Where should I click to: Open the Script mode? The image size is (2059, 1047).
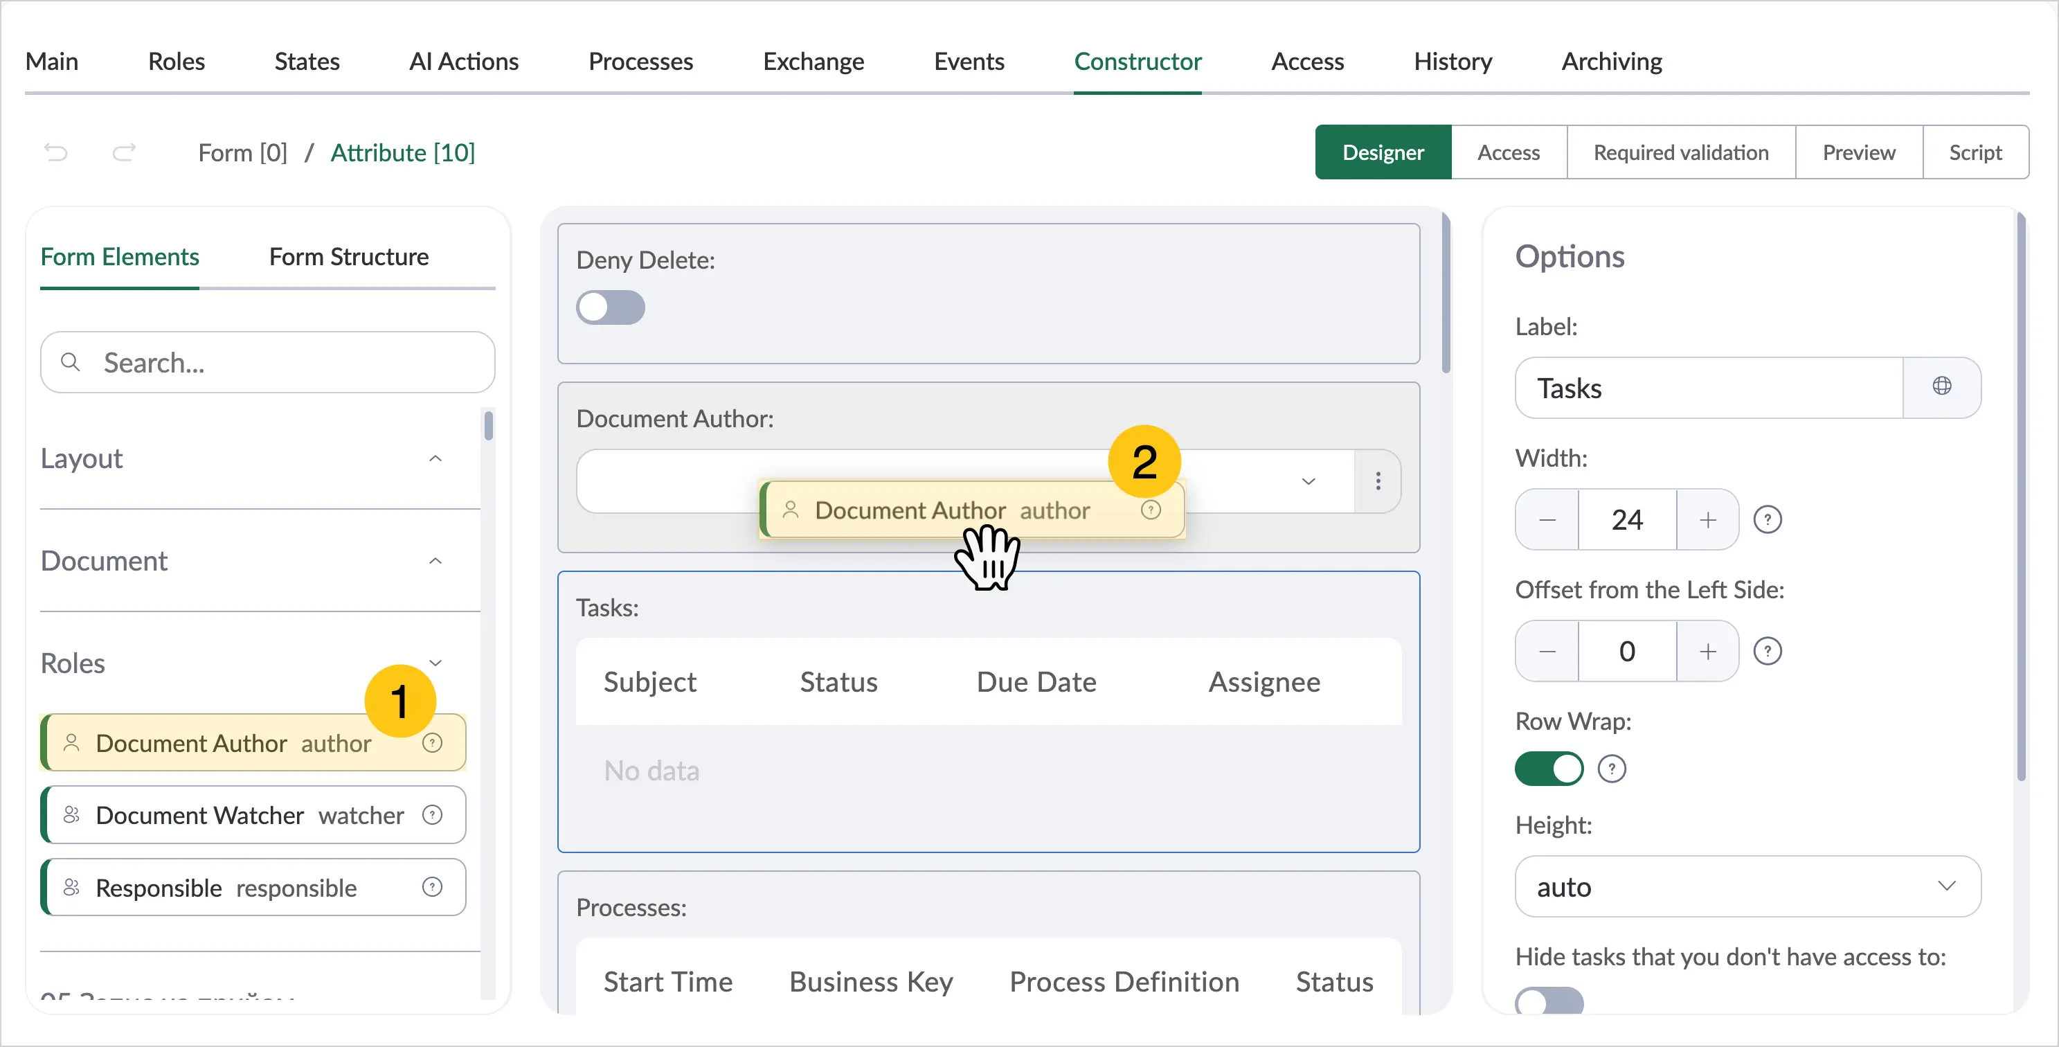pyautogui.click(x=1976, y=152)
